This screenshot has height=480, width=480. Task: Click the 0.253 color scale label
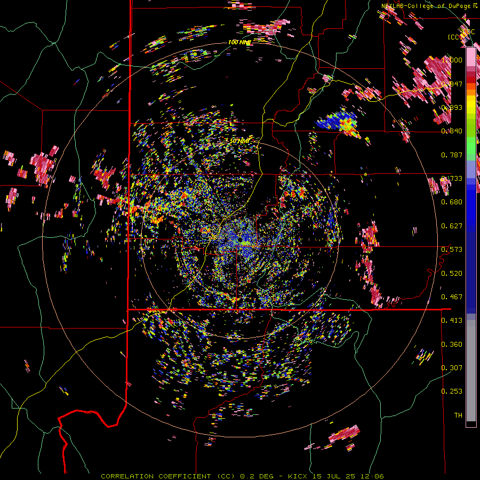click(x=452, y=391)
